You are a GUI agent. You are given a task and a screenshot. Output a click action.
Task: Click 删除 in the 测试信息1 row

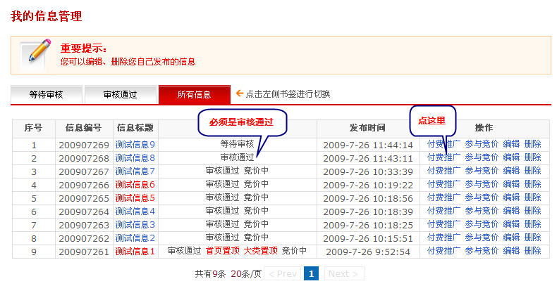click(x=532, y=251)
